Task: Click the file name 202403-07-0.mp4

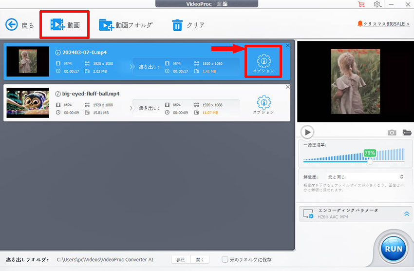Action: [84, 53]
